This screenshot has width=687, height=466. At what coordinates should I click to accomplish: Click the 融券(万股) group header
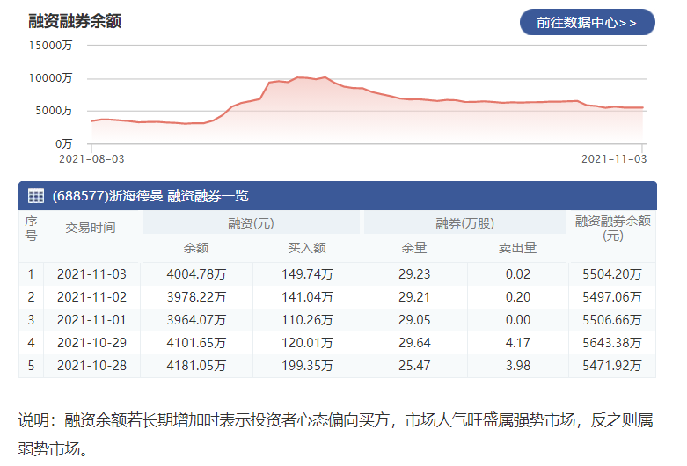tap(464, 223)
